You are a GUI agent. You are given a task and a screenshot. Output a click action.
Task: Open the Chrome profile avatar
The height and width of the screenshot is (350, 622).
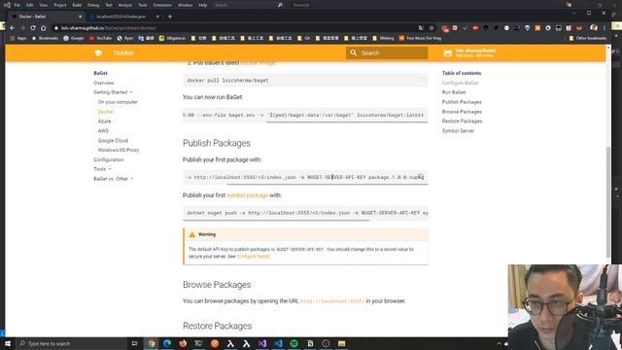point(594,28)
